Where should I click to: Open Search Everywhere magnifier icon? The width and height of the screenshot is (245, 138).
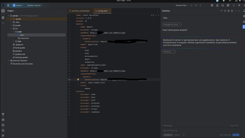[x=223, y=5]
